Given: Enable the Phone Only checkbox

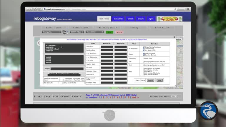Looking at the screenshot, I should (x=144, y=59).
